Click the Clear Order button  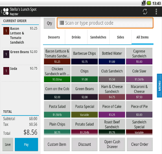(x=140, y=144)
